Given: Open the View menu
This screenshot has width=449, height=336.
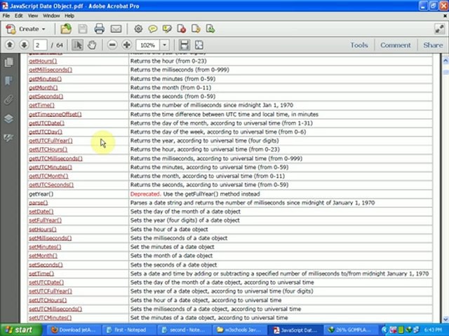Looking at the screenshot, I should point(33,15).
